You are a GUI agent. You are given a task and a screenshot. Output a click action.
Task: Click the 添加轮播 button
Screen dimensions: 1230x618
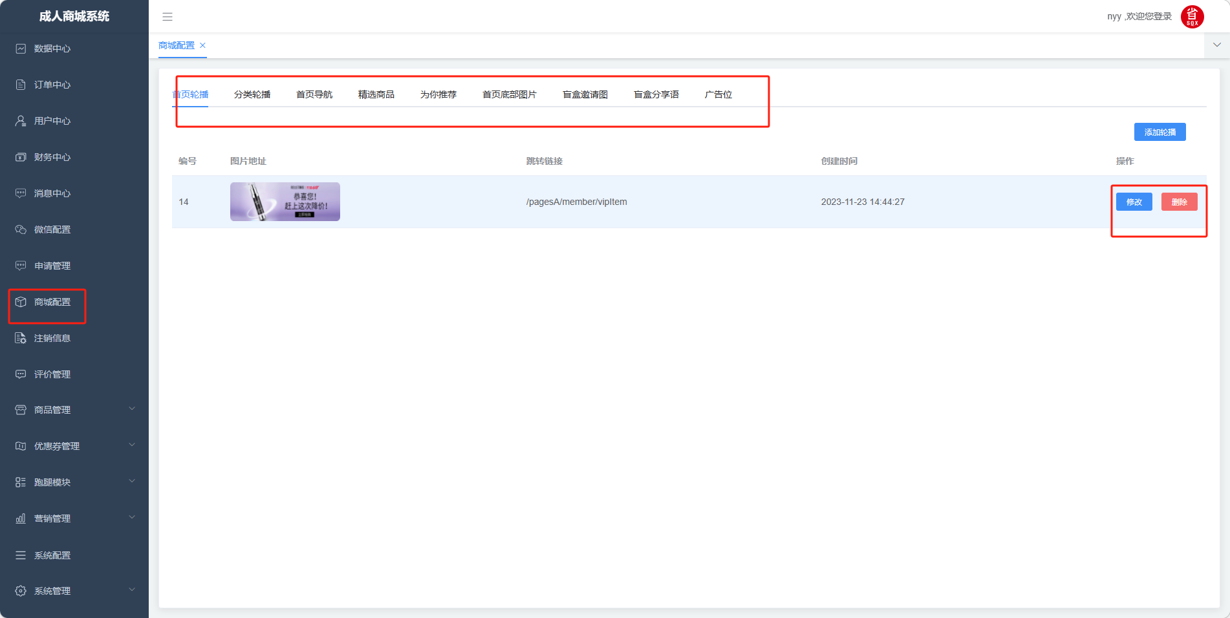pyautogui.click(x=1160, y=132)
